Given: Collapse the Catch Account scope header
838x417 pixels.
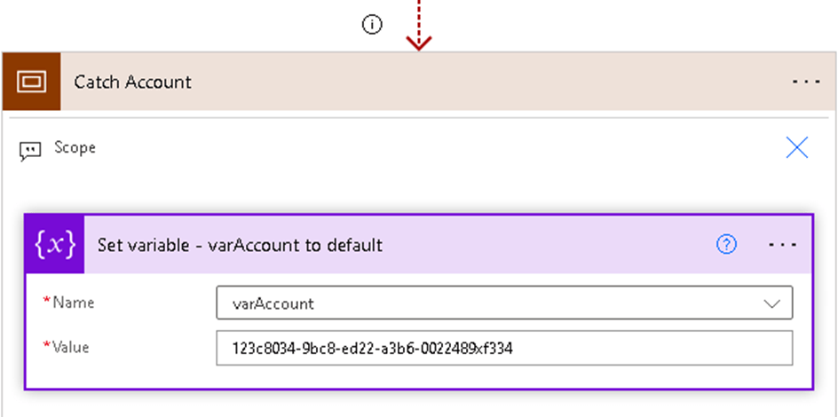Looking at the screenshot, I should (488, 82).
